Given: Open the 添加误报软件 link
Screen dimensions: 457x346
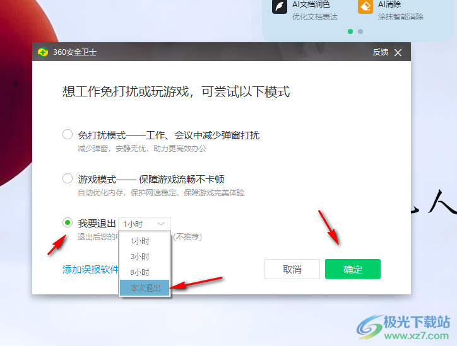Looking at the screenshot, I should tap(90, 270).
